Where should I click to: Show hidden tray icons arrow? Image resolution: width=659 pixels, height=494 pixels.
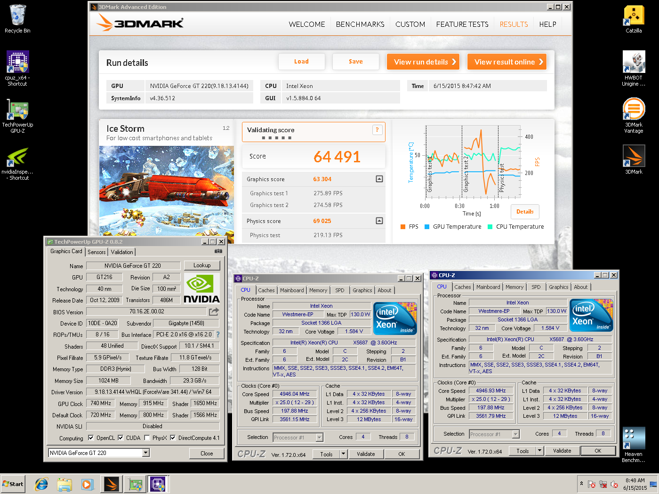coord(581,484)
